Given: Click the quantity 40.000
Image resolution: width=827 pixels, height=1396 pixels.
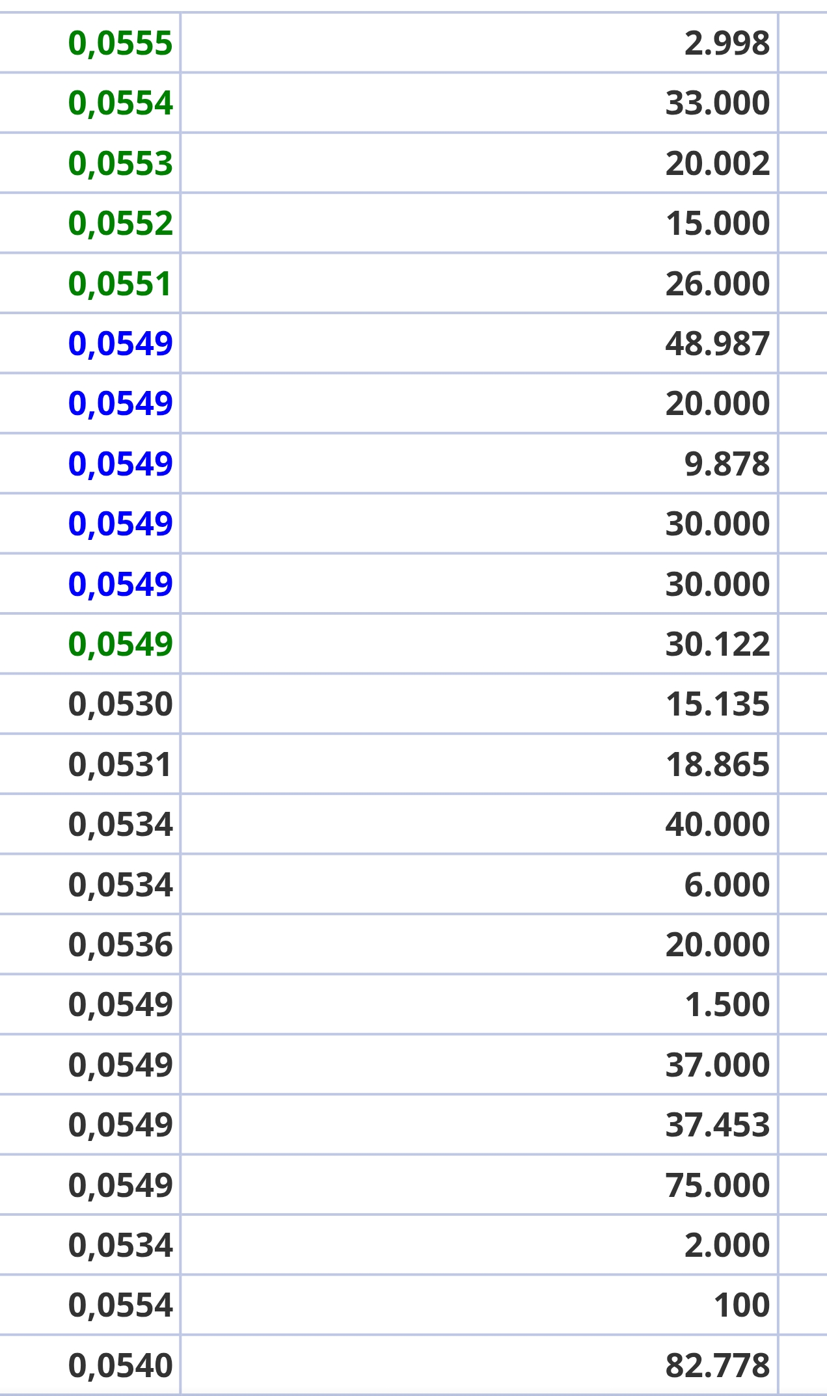Looking at the screenshot, I should tap(718, 824).
